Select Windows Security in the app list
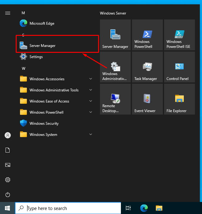The image size is (202, 214). pos(44,124)
